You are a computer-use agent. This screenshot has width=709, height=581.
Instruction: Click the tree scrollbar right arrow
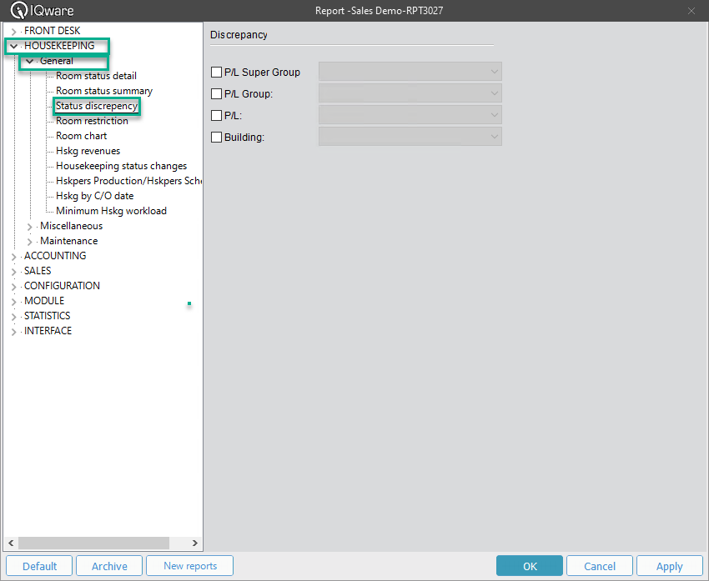coord(195,543)
